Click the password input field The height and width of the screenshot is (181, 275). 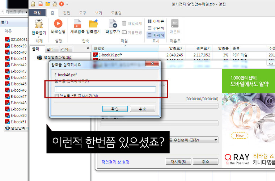click(105, 89)
